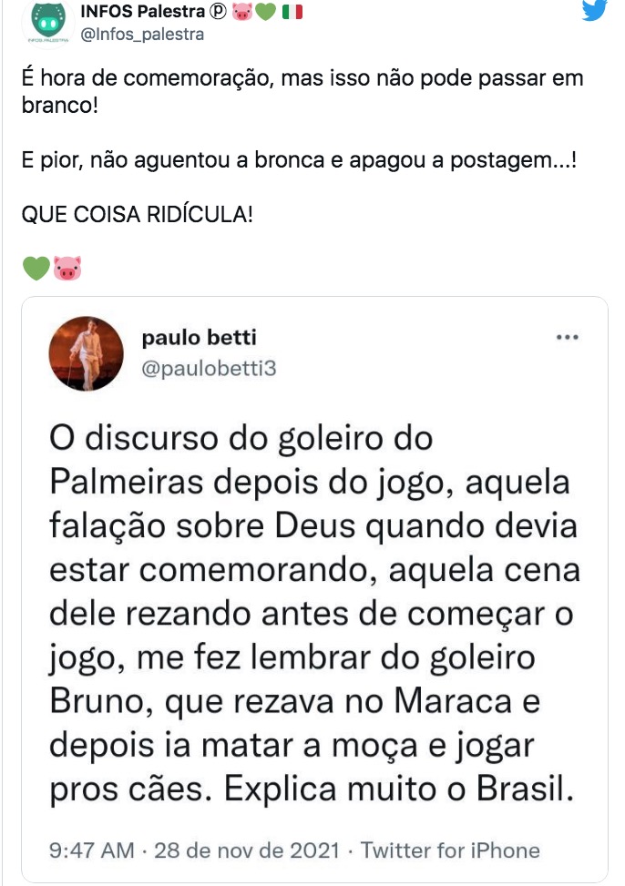Image resolution: width=625 pixels, height=886 pixels.
Task: Click the Italian flag emoji in the header
Action: [x=292, y=14]
